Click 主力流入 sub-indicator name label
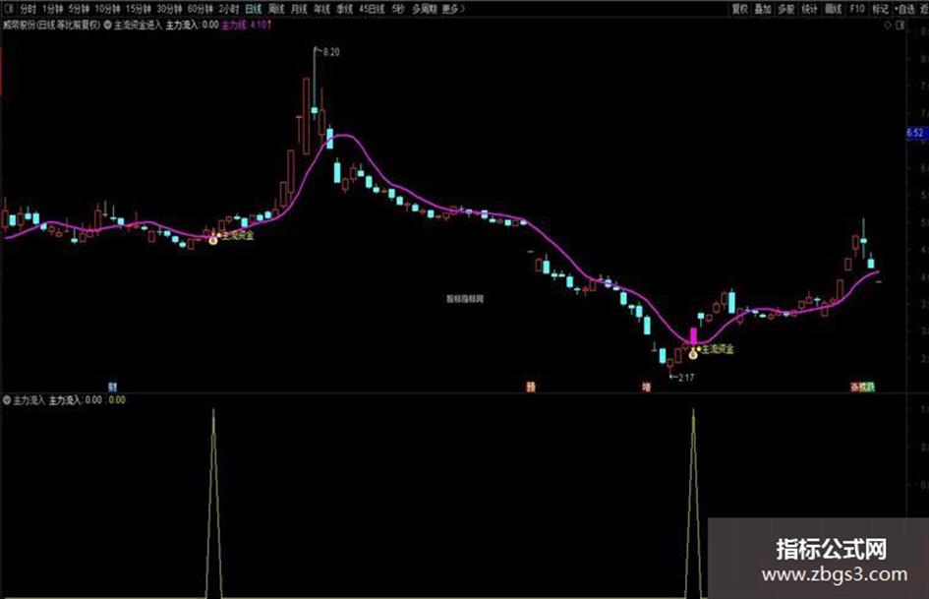929x599 pixels. [29, 400]
